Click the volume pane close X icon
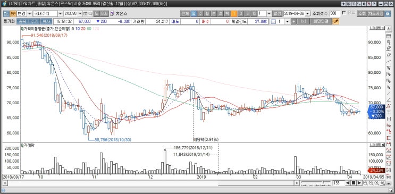 [x=383, y=145]
